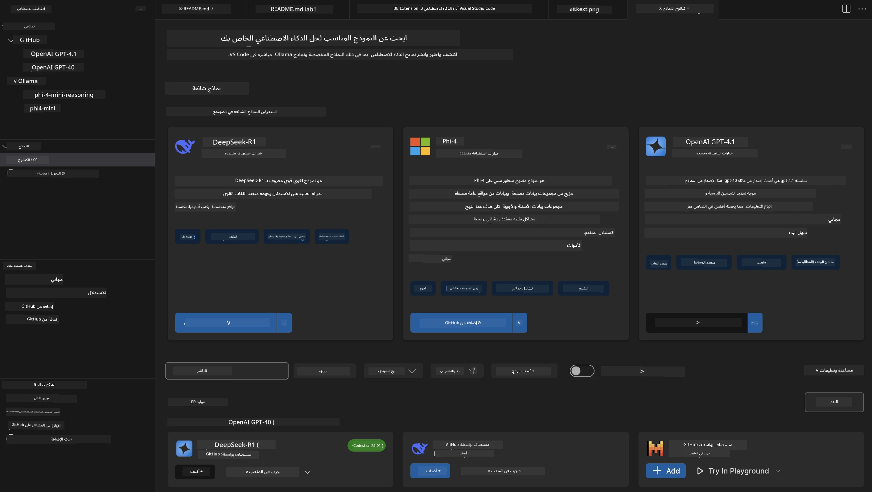Select OpenAI GPT-4o in the sidebar tree
This screenshot has width=872, height=492.
(x=53, y=67)
